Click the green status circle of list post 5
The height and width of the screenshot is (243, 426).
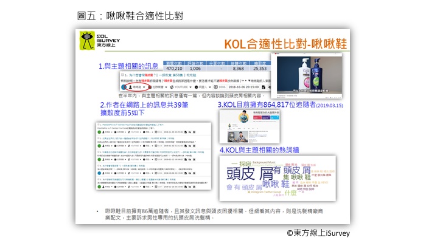[99, 187]
